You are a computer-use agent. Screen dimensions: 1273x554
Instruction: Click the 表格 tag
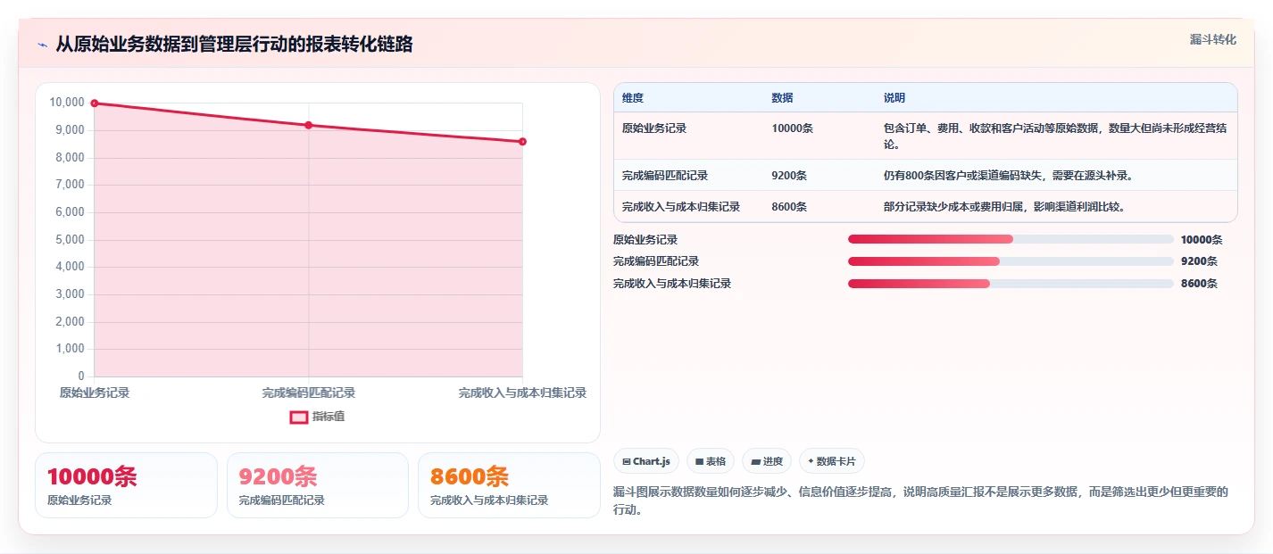pyautogui.click(x=711, y=461)
